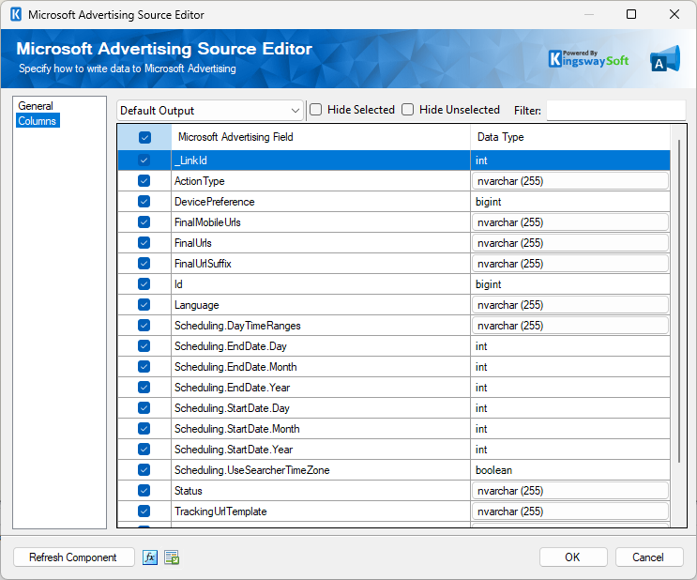Image resolution: width=697 pixels, height=580 pixels.
Task: Switch to the General page
Action: [36, 106]
